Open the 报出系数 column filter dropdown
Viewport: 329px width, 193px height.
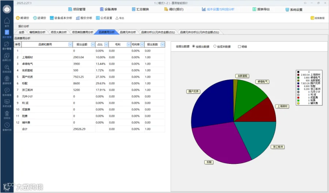pos(162,44)
